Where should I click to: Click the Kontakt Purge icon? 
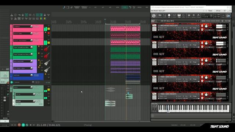point(198,16)
